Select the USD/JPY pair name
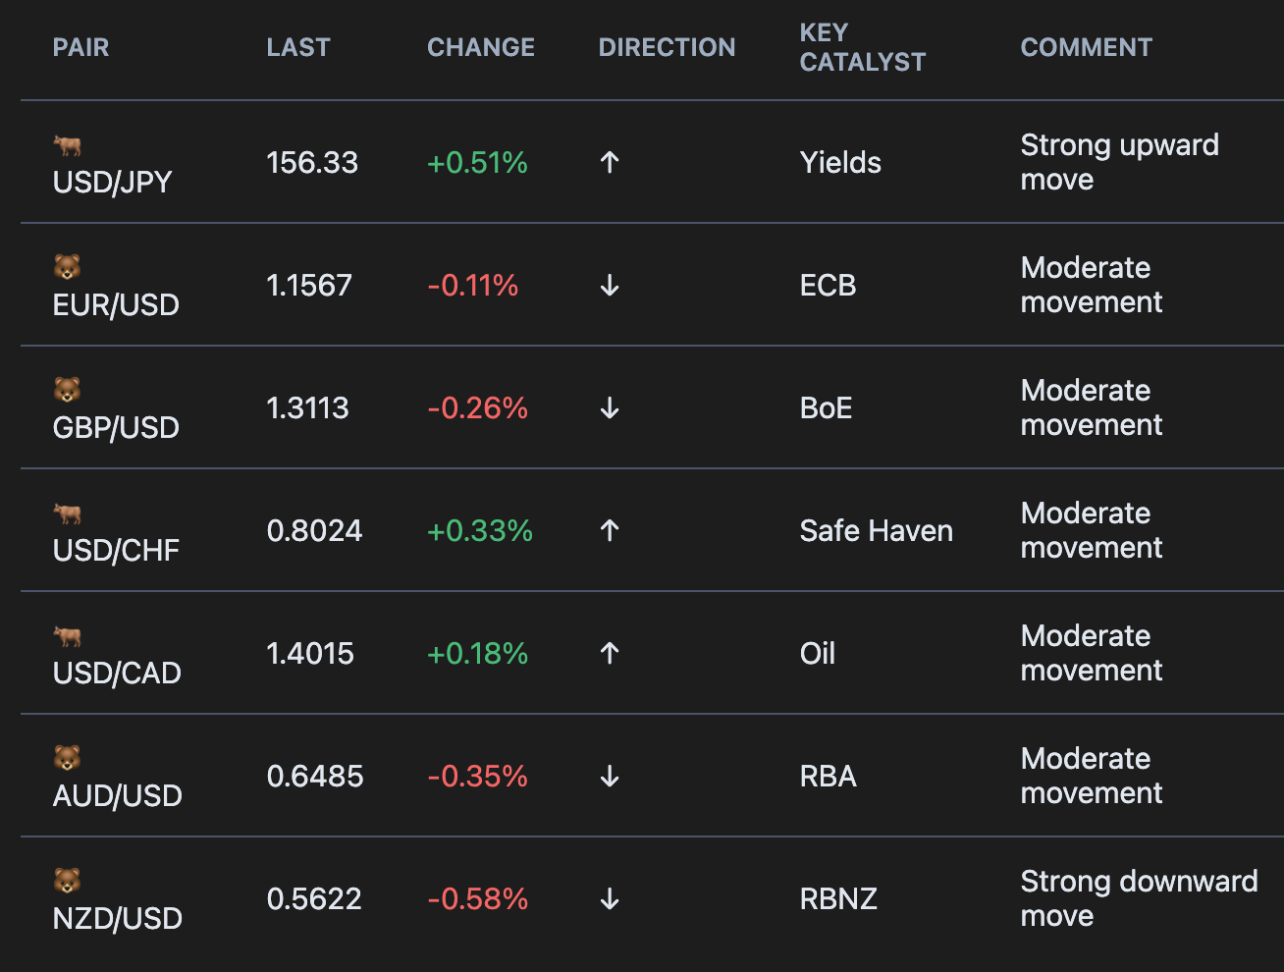 pos(113,183)
